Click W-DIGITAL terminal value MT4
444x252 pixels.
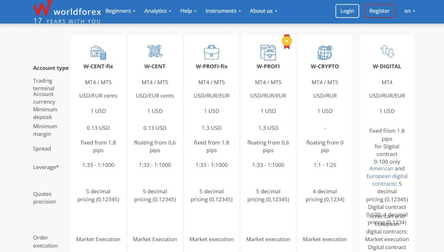[387, 82]
